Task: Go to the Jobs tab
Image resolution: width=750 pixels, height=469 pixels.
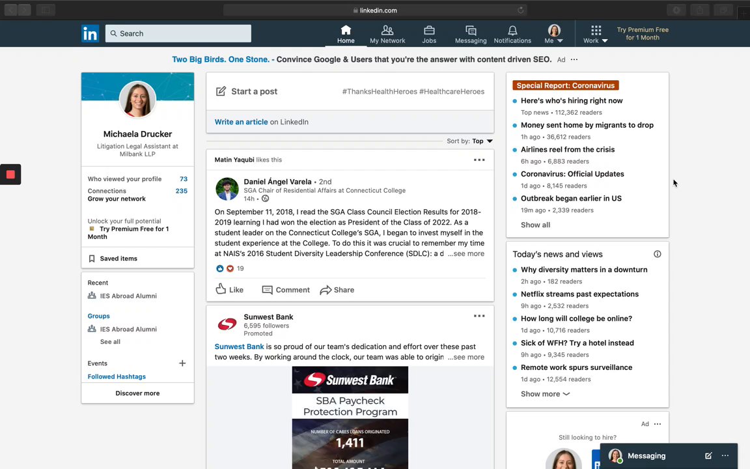Action: point(429,35)
